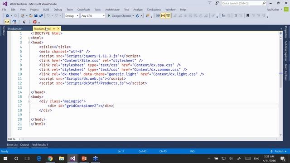The image size is (290, 163).
Task: Collapse the body element outlining toggle
Action: tap(29, 97)
